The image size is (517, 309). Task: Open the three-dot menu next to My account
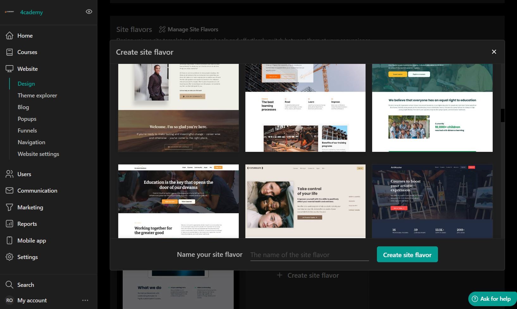[x=85, y=300]
